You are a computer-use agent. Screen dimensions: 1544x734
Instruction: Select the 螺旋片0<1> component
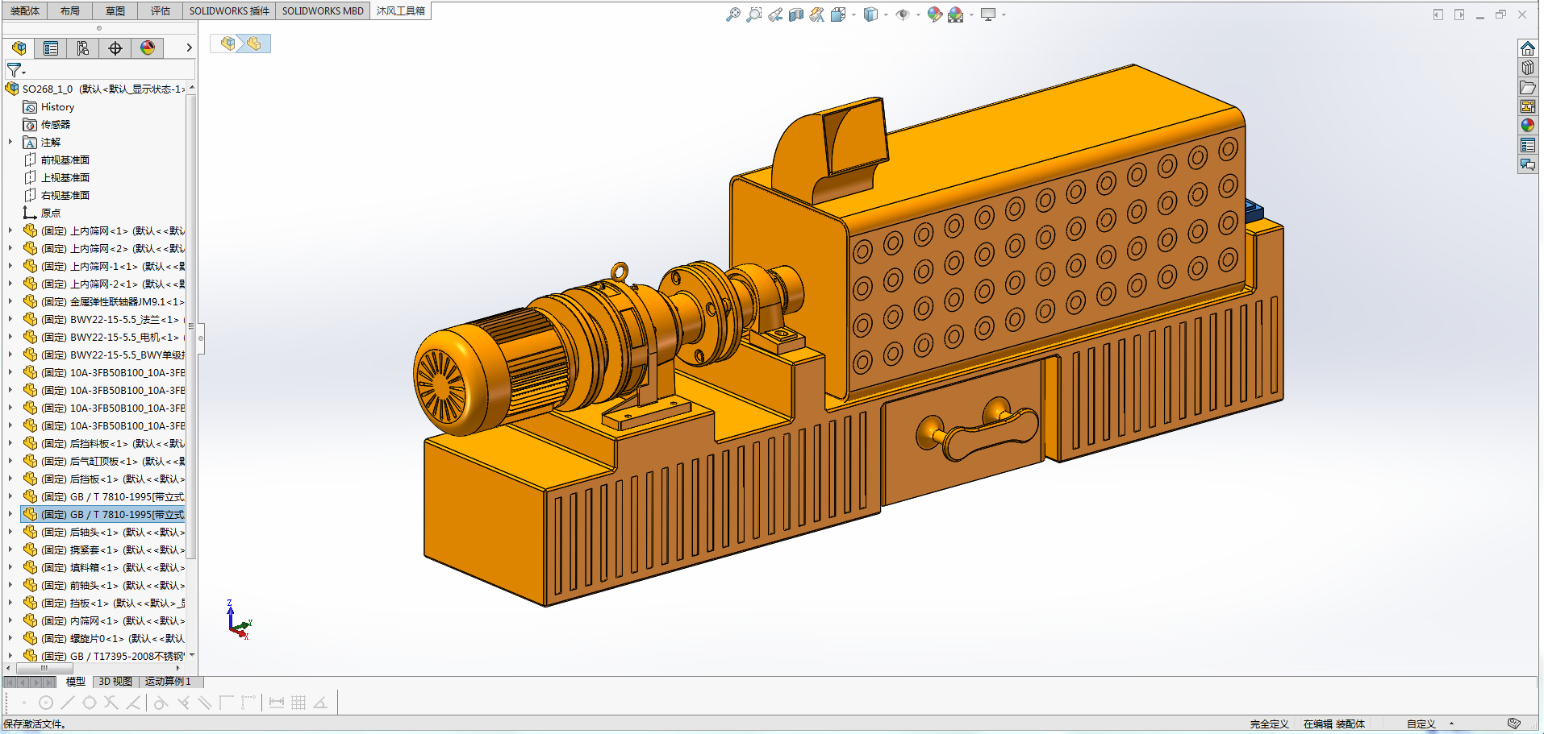coord(103,638)
